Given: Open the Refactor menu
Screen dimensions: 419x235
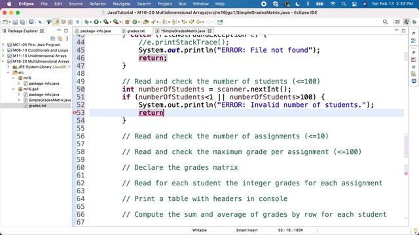Looking at the screenshot, I should (x=98, y=4).
